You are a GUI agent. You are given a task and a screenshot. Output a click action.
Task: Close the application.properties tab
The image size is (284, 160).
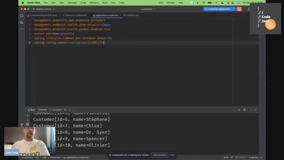[120, 16]
